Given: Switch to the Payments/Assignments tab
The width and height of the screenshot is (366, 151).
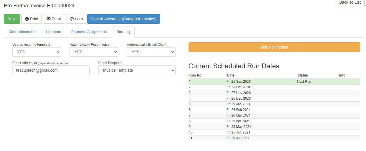Looking at the screenshot, I should [x=89, y=32].
